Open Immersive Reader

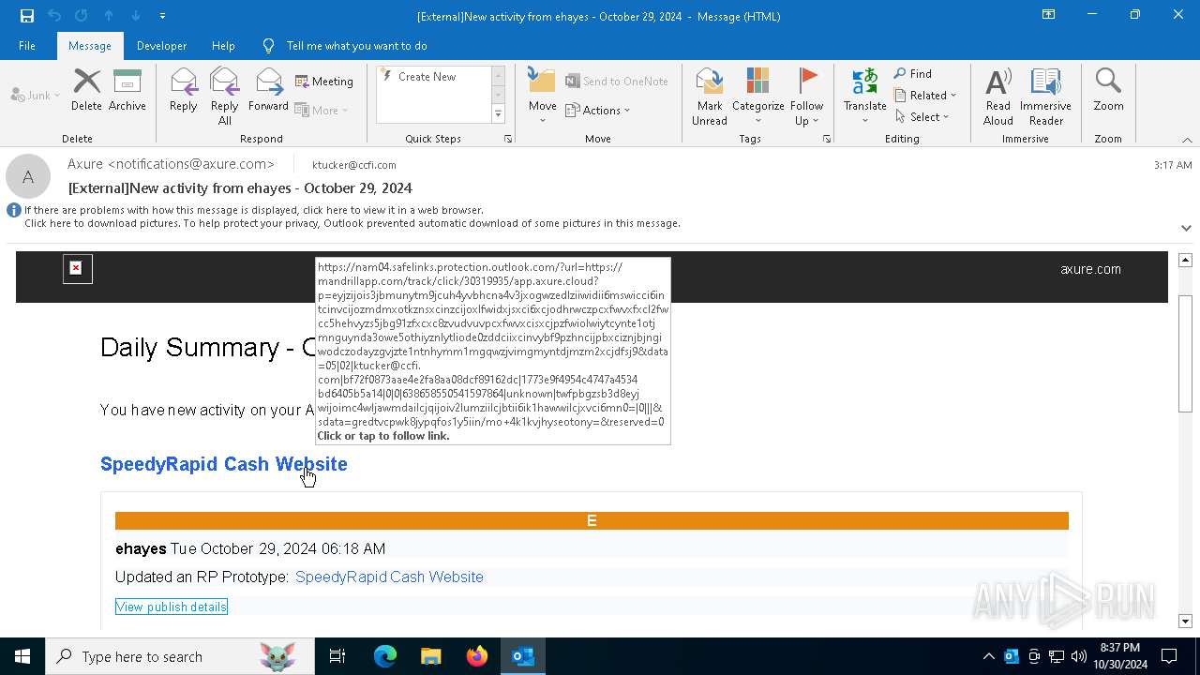click(1045, 97)
